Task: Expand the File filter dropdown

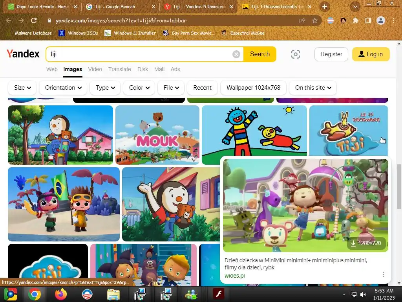Action: (171, 88)
